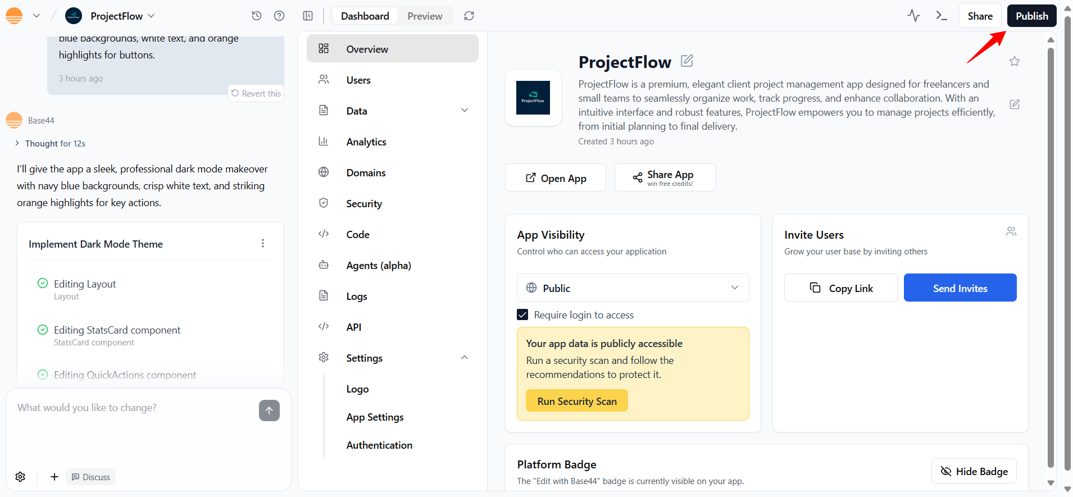Toggle the sidebar panel icon
This screenshot has height=497, width=1073.
tap(308, 16)
